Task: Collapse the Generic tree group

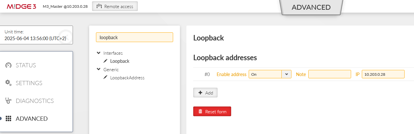Action: click(99, 69)
